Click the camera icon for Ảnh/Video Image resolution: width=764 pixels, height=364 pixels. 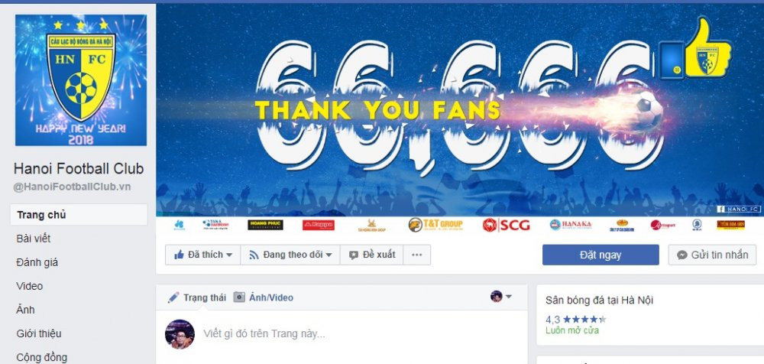click(238, 297)
